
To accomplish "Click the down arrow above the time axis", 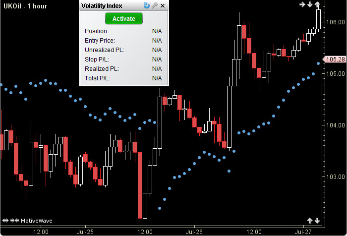I will [x=317, y=220].
